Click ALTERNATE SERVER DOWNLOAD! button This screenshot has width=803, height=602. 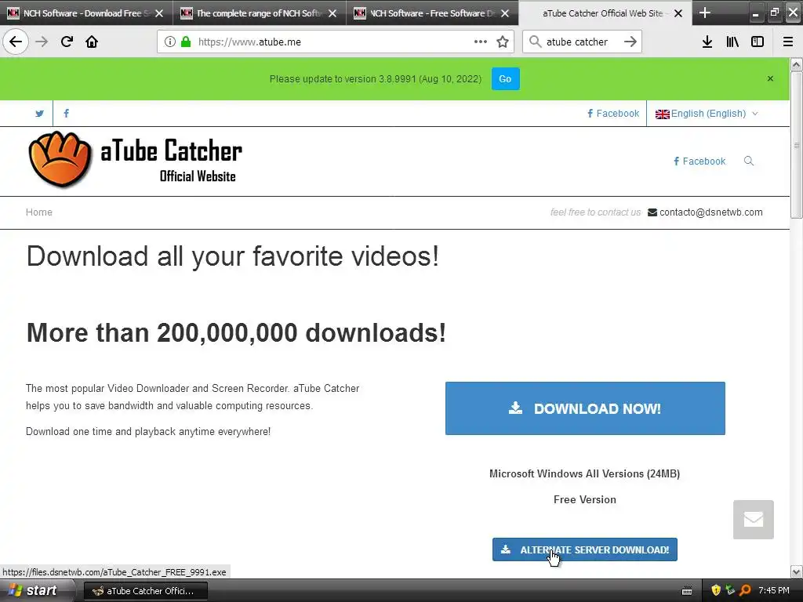(585, 549)
